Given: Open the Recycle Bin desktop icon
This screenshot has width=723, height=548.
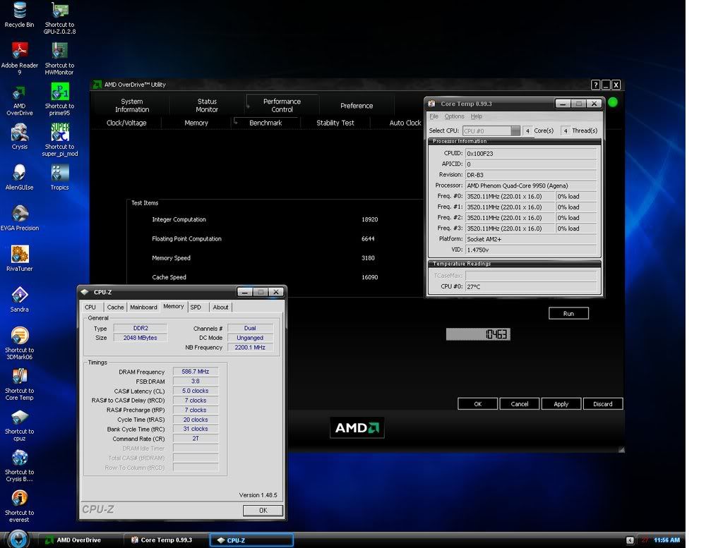Looking at the screenshot, I should 19,15.
